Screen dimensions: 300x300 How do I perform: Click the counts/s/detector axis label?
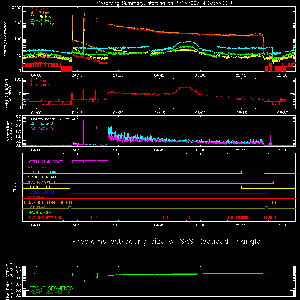5,39
